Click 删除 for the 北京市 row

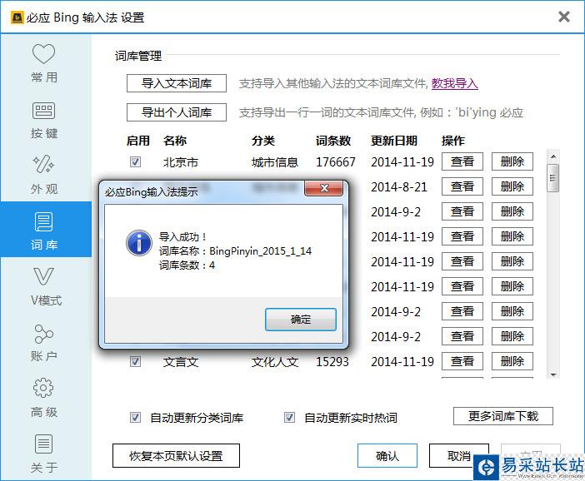(x=512, y=161)
